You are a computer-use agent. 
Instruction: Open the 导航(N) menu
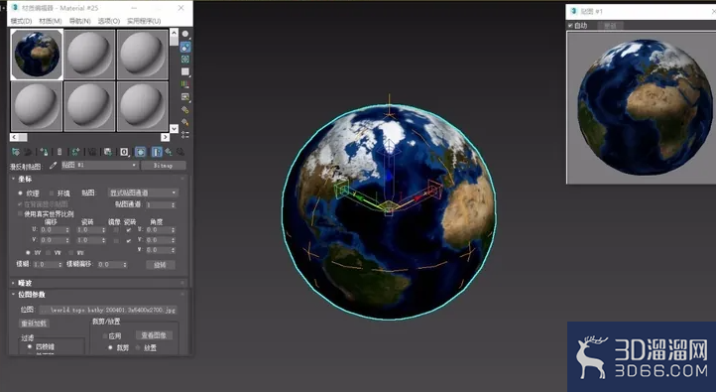[80, 21]
